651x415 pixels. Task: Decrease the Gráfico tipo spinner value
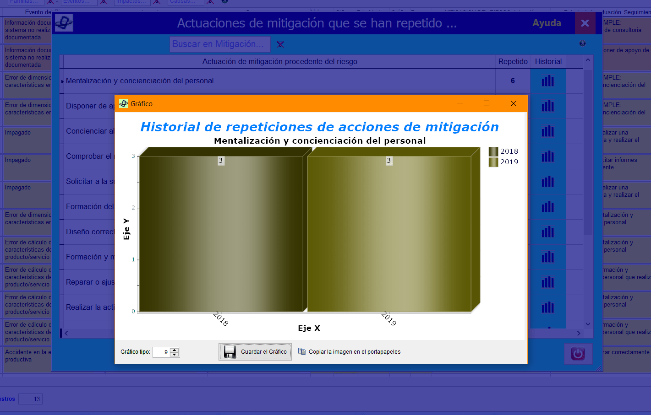tap(174, 354)
